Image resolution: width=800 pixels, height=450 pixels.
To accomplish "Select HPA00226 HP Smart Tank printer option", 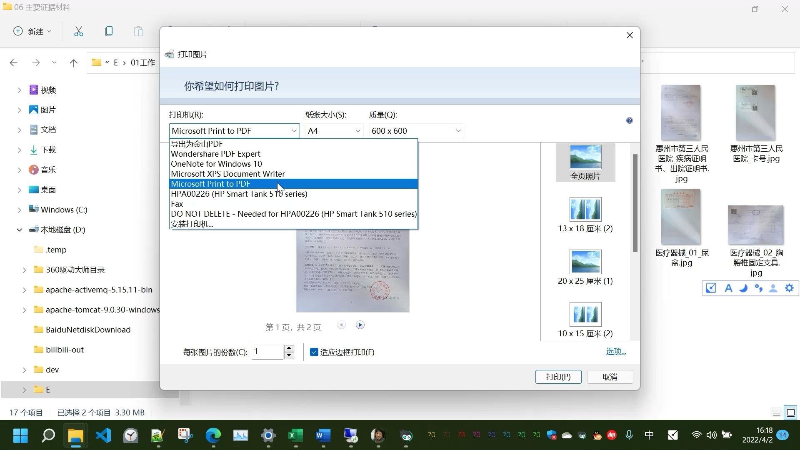I will pos(239,194).
